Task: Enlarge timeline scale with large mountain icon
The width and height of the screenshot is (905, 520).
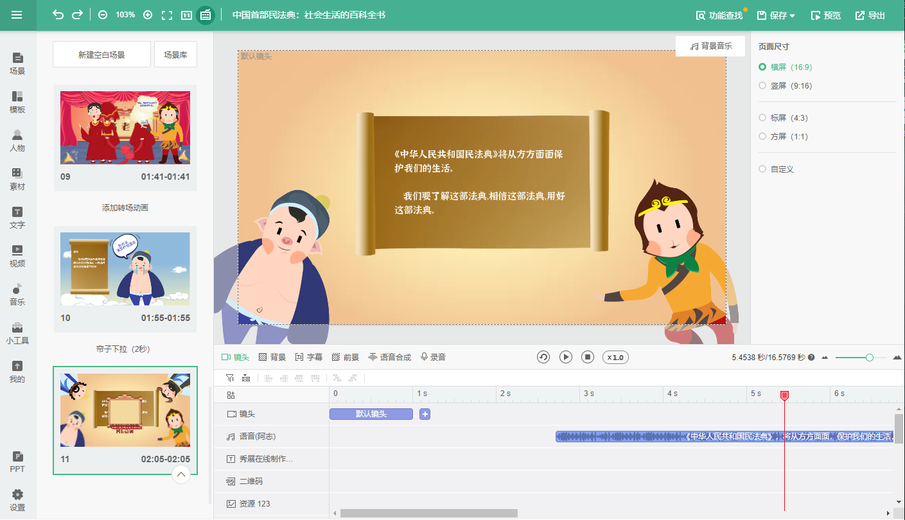Action: click(x=897, y=357)
